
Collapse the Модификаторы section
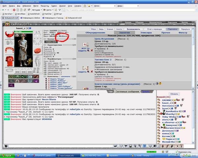point(45,59)
